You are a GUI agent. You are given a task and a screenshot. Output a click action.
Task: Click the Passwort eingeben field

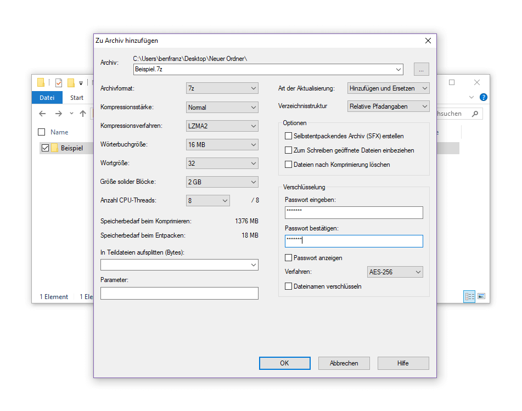coord(354,213)
